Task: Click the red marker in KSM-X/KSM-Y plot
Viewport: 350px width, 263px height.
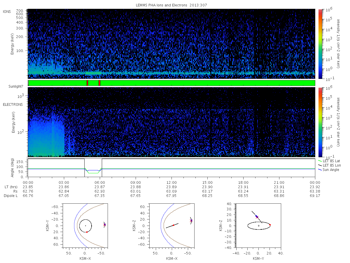Action: (87, 232)
